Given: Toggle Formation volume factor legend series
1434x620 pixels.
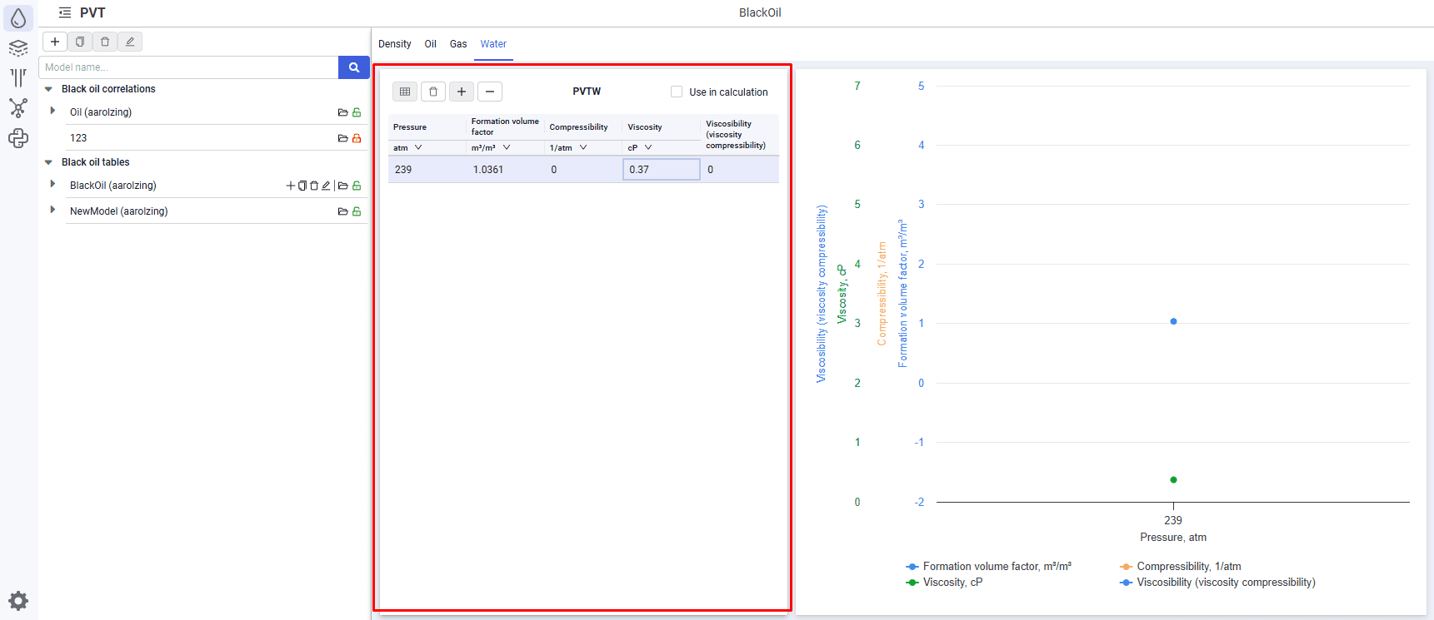Looking at the screenshot, I should tap(988, 566).
